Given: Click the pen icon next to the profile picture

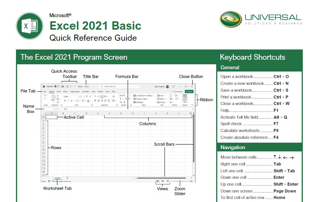Looking at the screenshot, I should pyautogui.click(x=173, y=86).
